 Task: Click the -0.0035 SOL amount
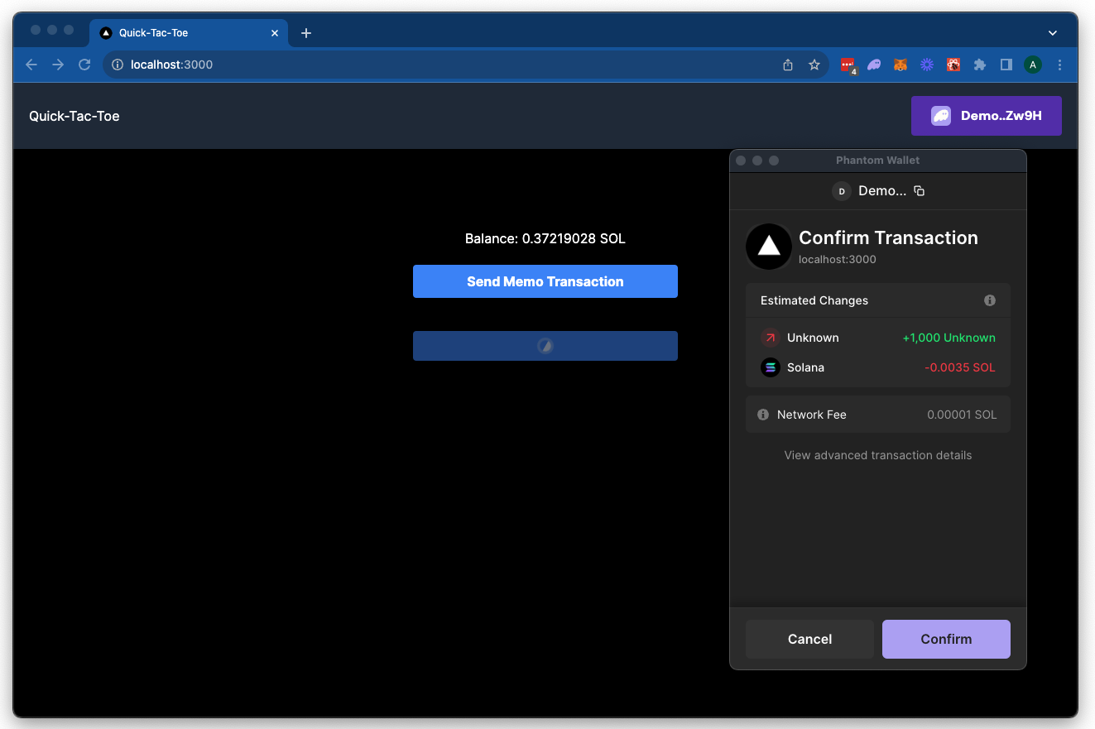click(960, 367)
